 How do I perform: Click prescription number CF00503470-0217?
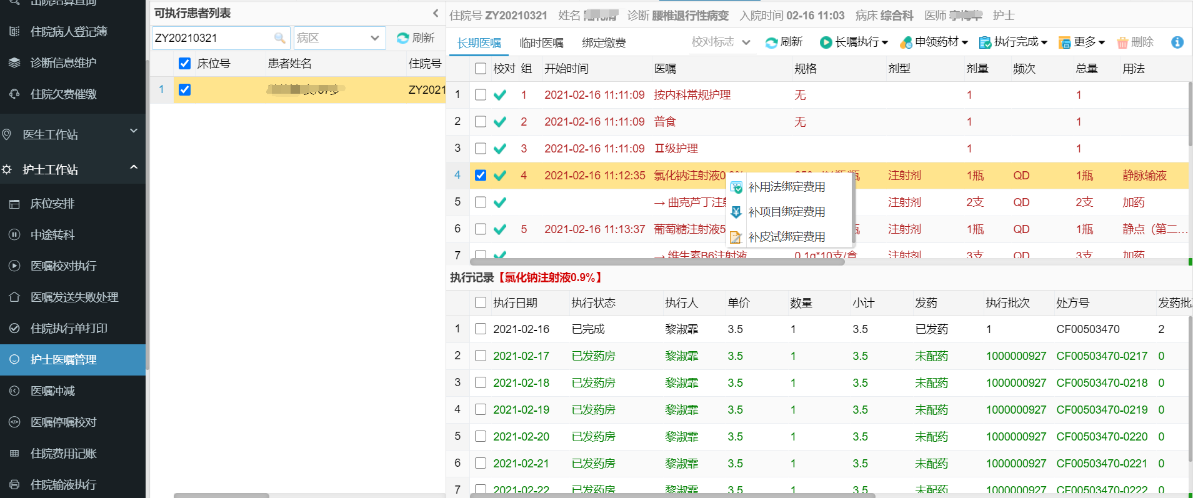tap(1102, 356)
